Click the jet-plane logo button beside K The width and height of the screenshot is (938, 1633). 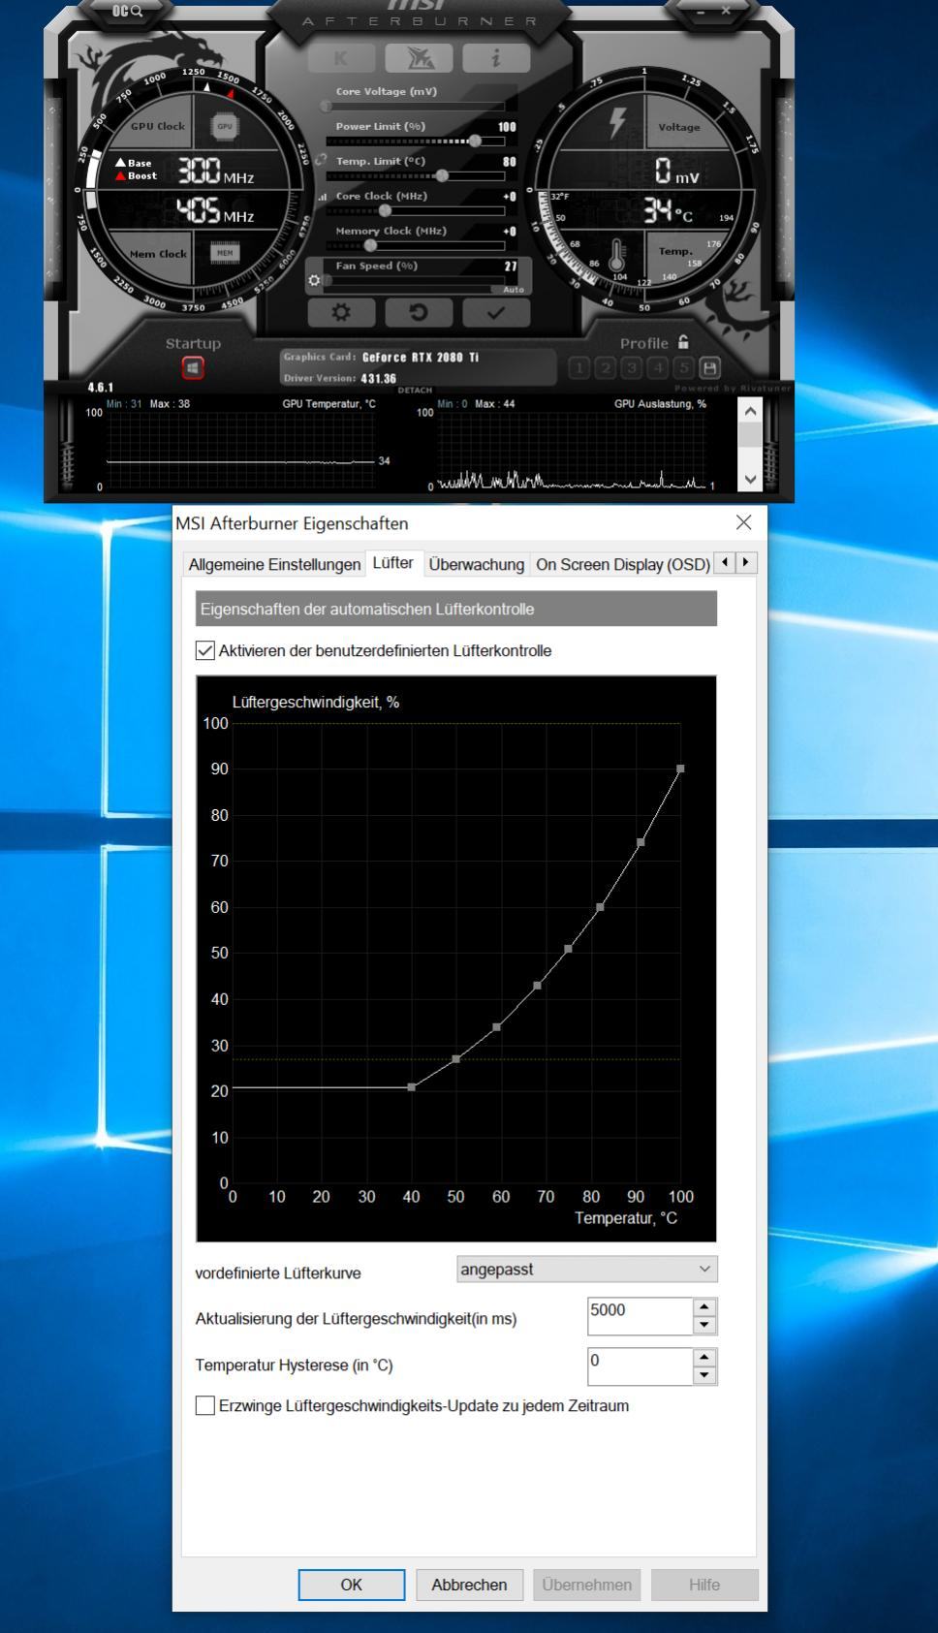point(419,59)
